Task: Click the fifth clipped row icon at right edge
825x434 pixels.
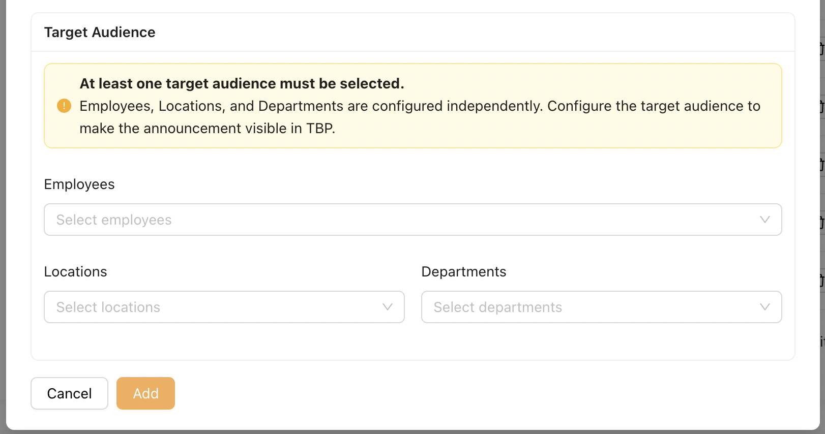Action: (x=822, y=281)
